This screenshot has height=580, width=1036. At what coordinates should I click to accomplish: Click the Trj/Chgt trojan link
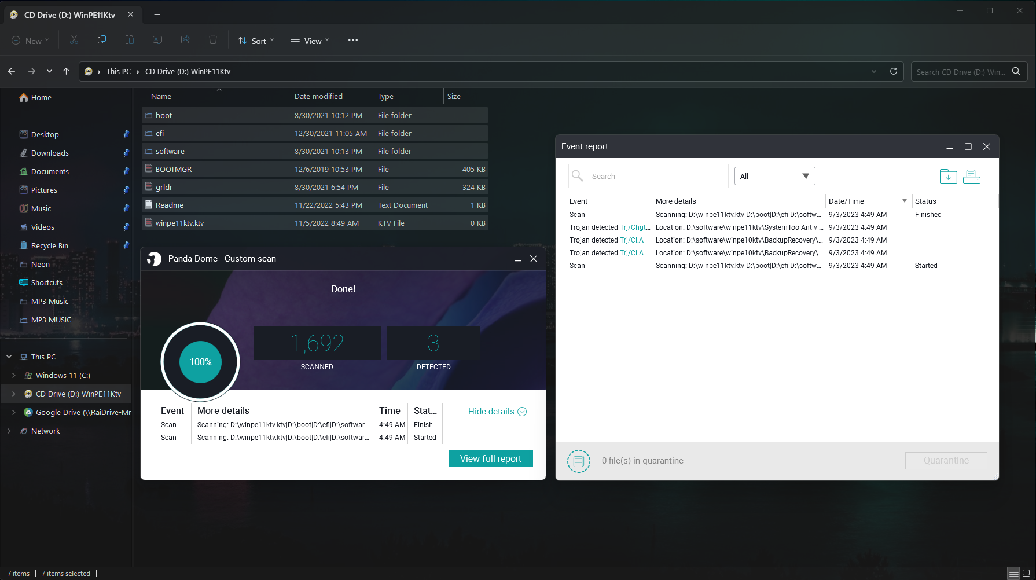click(x=635, y=227)
